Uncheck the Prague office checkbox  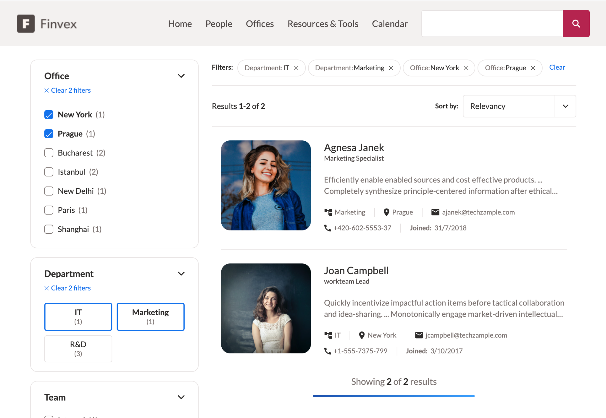[x=49, y=134]
